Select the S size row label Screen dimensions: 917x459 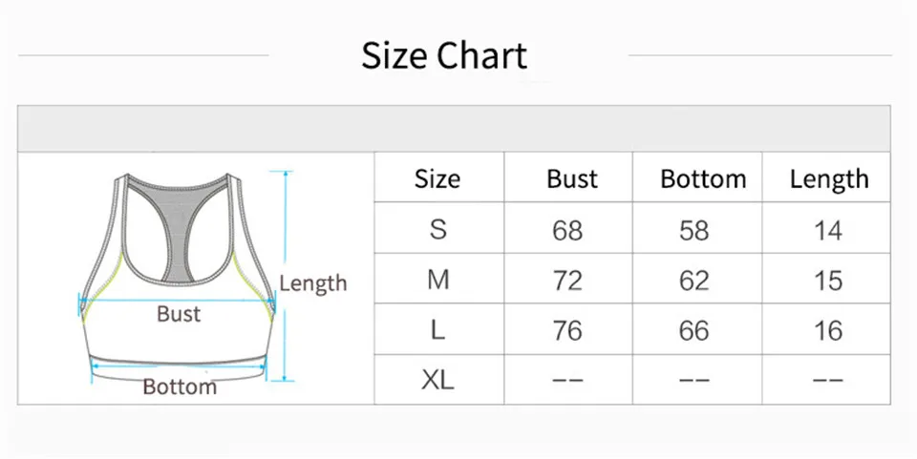click(x=437, y=229)
